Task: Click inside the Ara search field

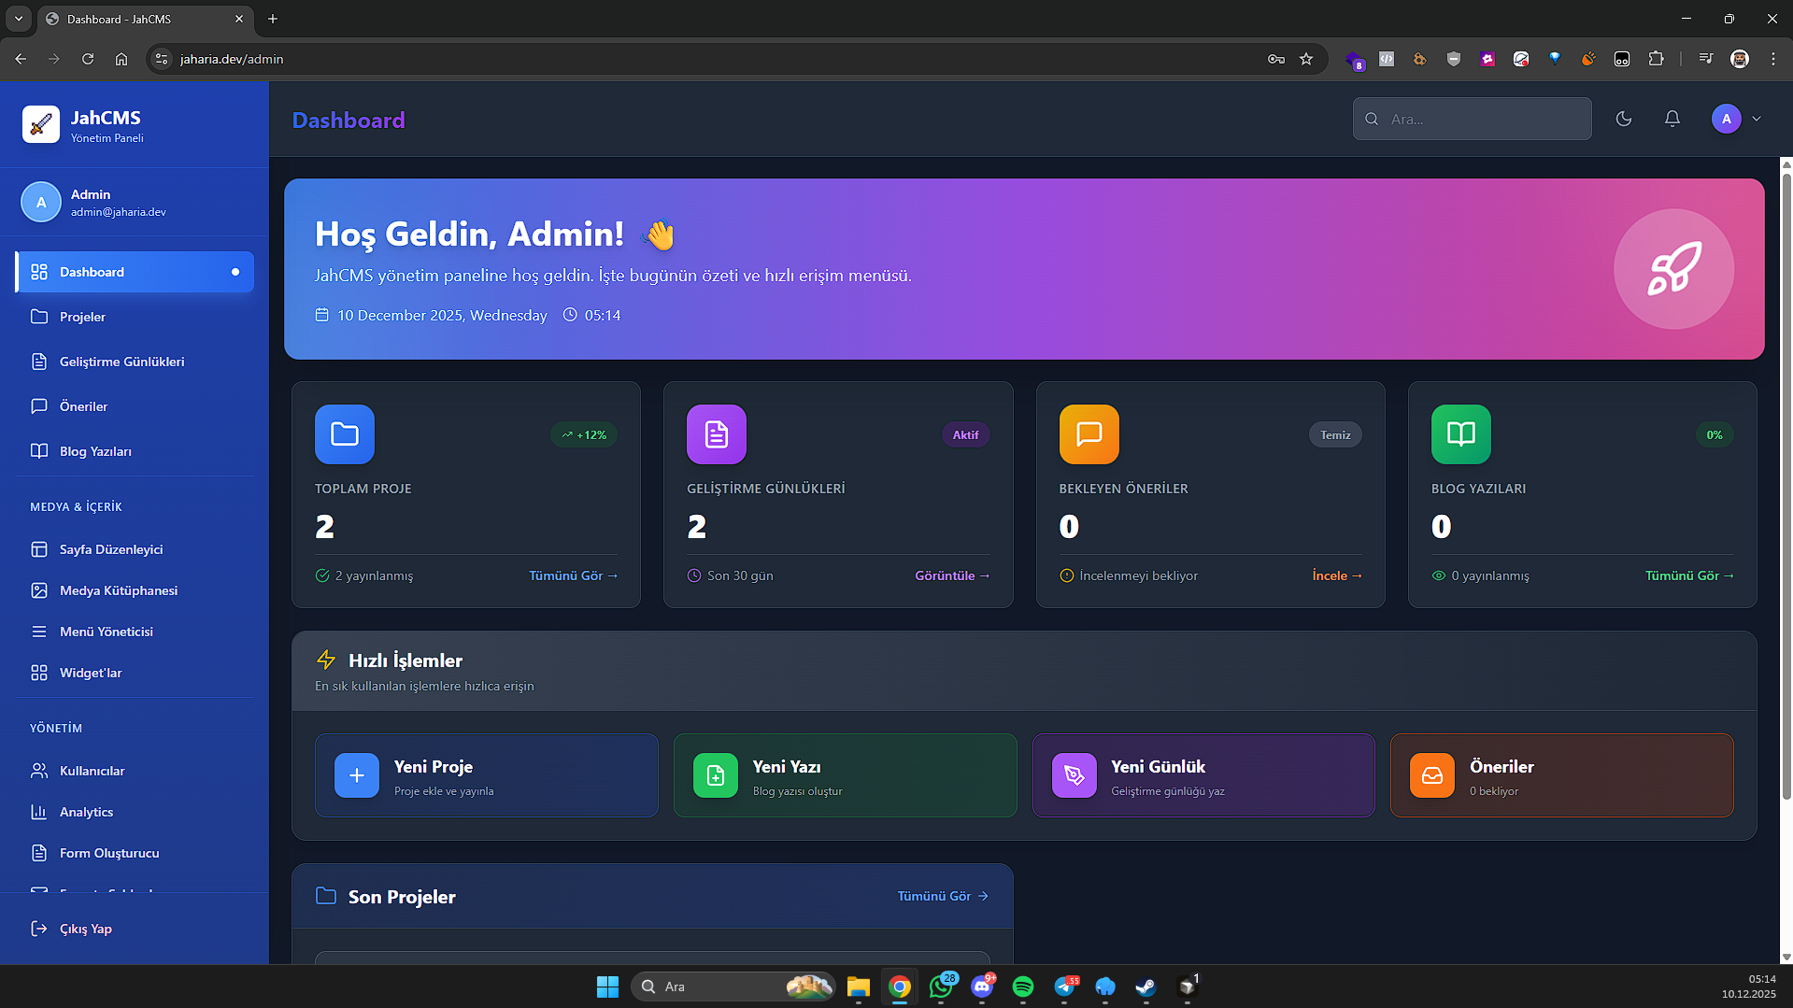Action: [x=1471, y=119]
